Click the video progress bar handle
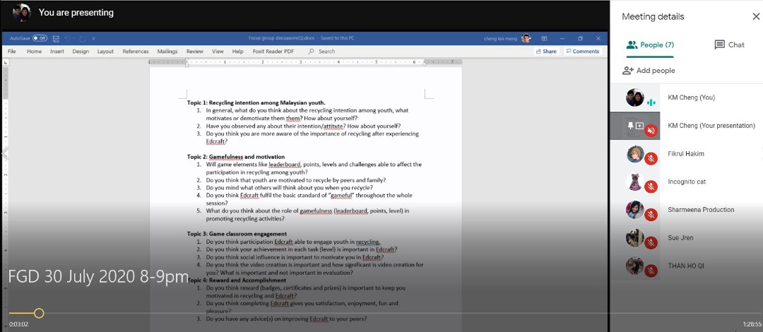 pos(39,313)
